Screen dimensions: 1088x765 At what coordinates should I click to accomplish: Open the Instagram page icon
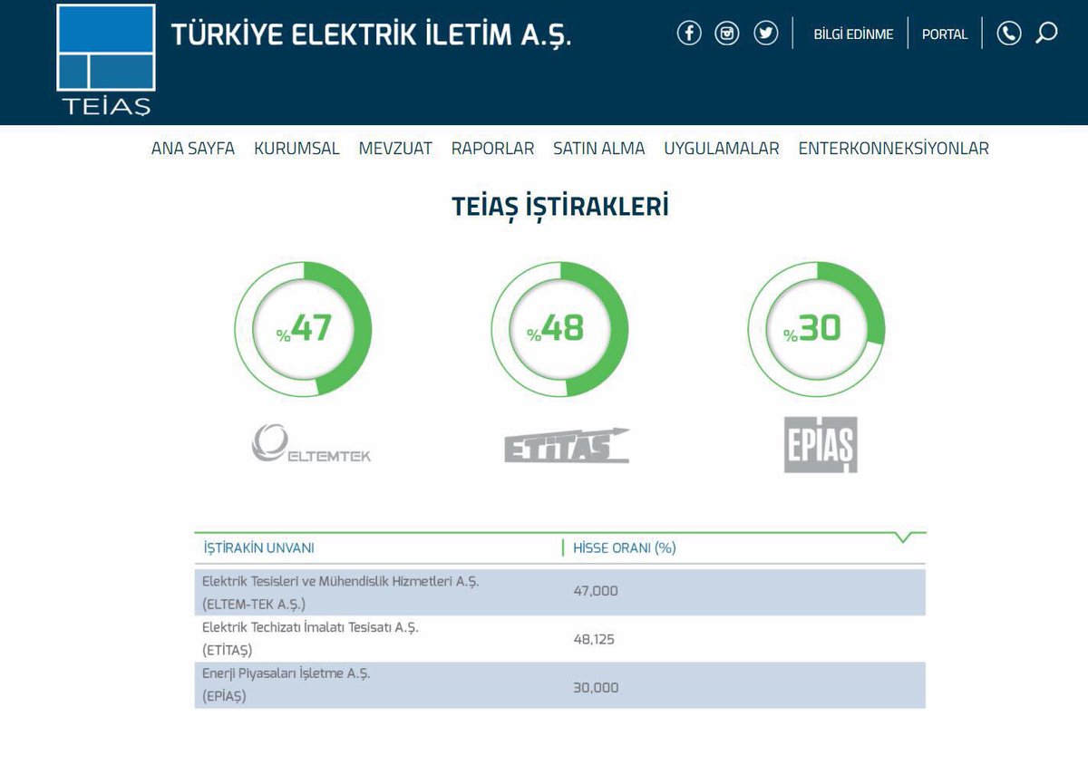tap(727, 34)
